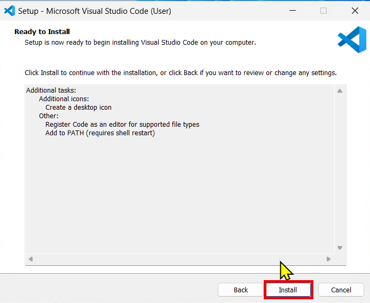370x303 pixels.
Task: Select the 'Additional icons:' line
Action: pos(64,99)
